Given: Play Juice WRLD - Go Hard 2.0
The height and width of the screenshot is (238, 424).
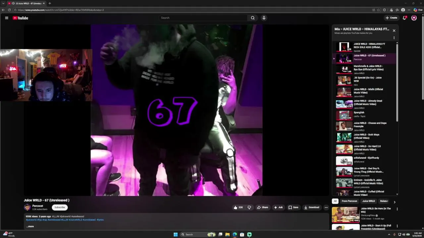Looking at the screenshot, I should coord(364,149).
